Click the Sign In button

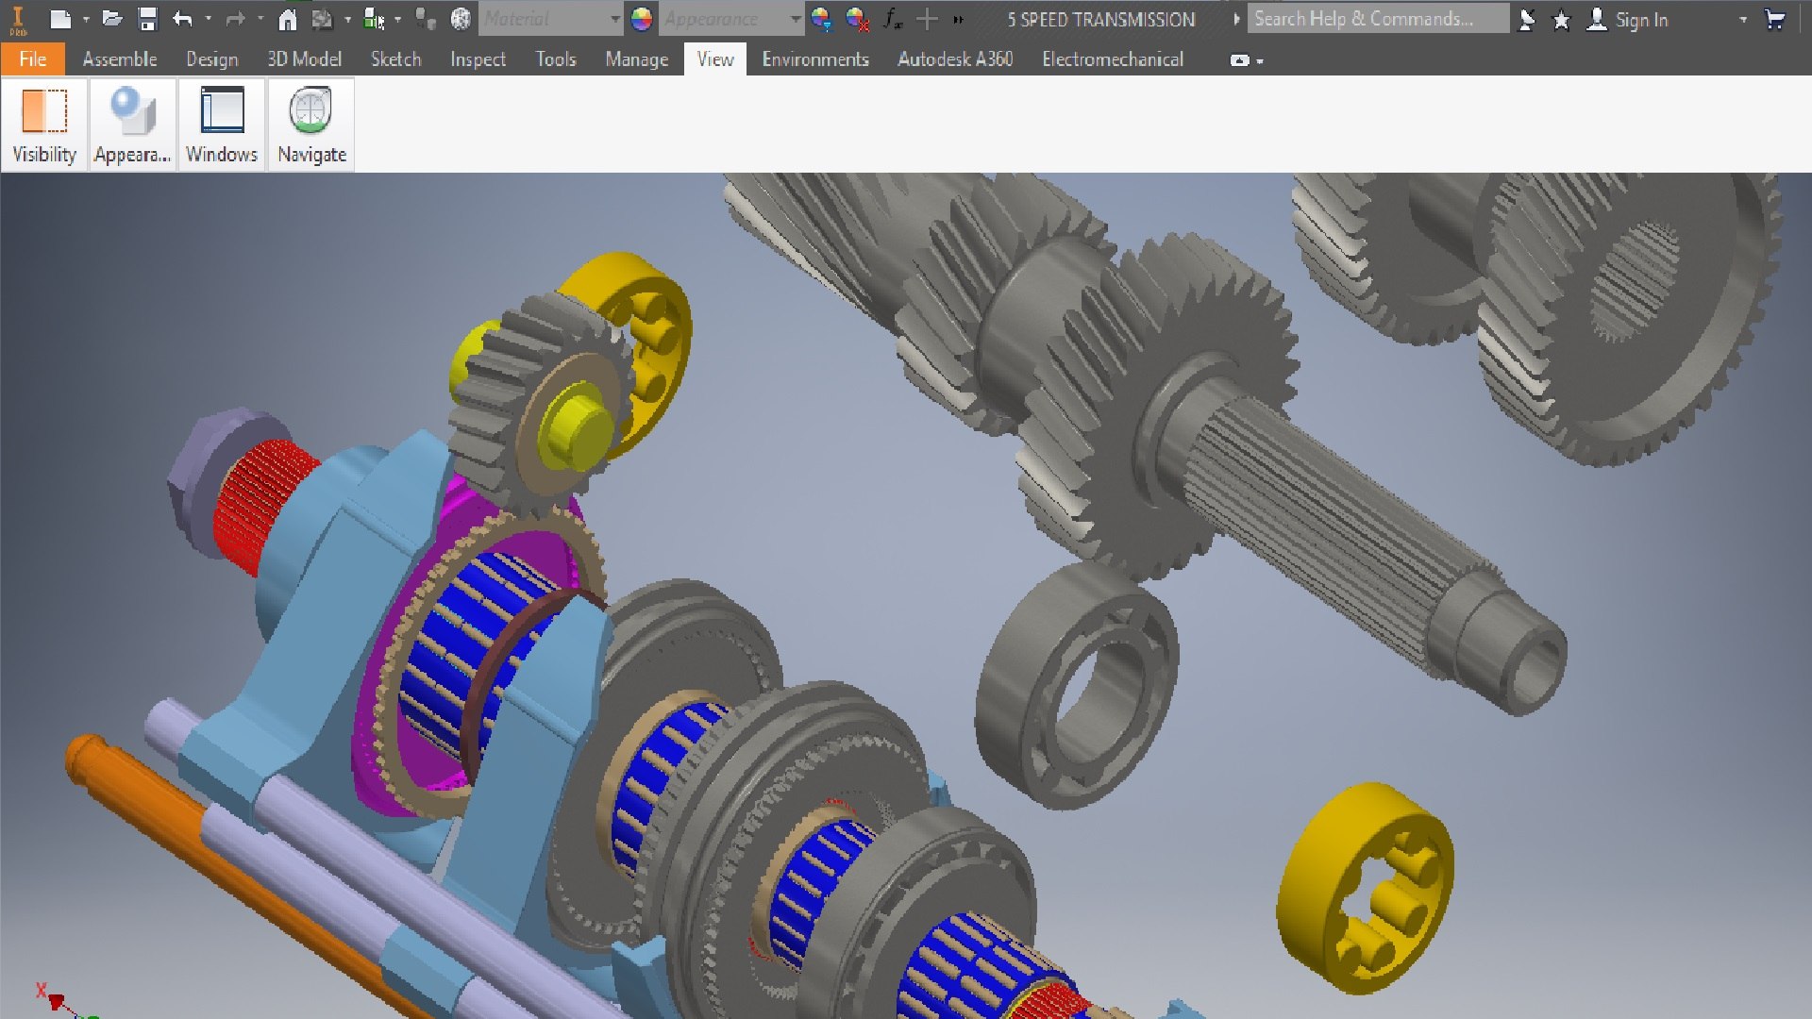[1628, 19]
